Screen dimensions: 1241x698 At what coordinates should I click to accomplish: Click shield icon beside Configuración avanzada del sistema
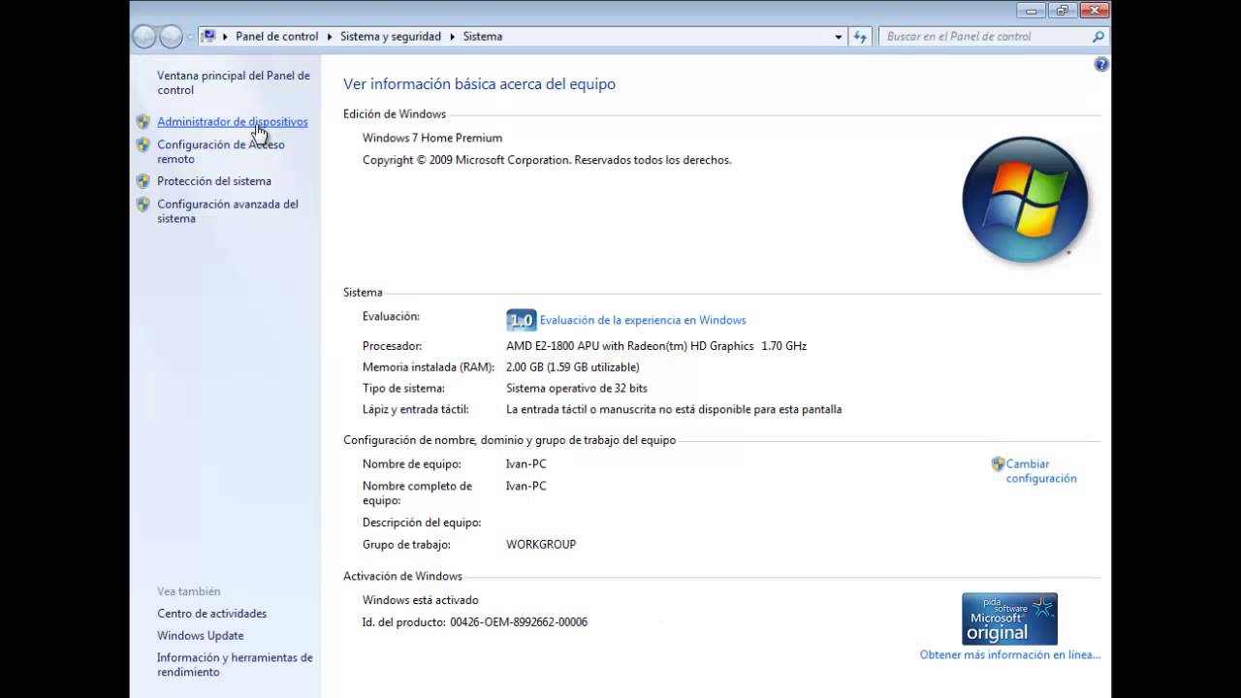143,205
